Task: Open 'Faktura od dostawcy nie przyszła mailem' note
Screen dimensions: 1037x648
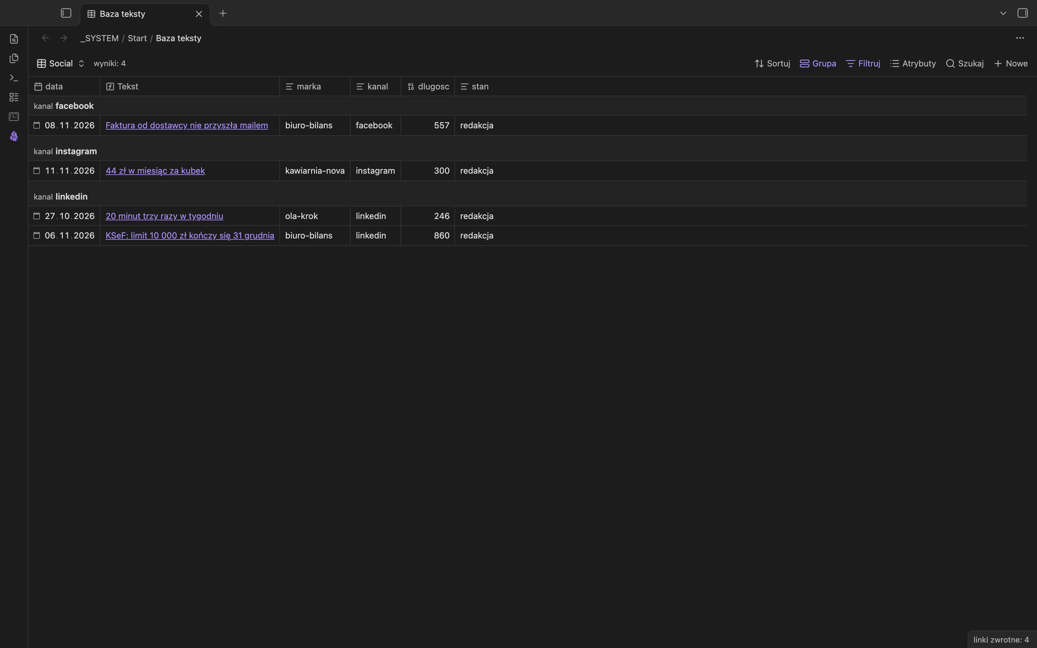Action: pos(186,126)
